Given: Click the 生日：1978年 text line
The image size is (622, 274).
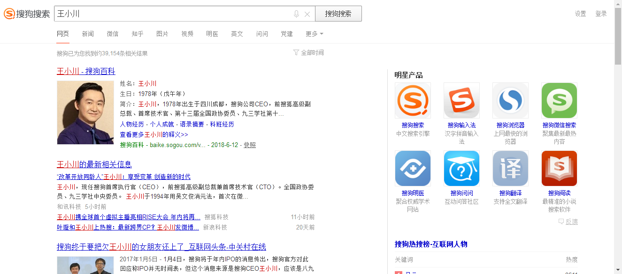Looking at the screenshot, I should (154, 94).
